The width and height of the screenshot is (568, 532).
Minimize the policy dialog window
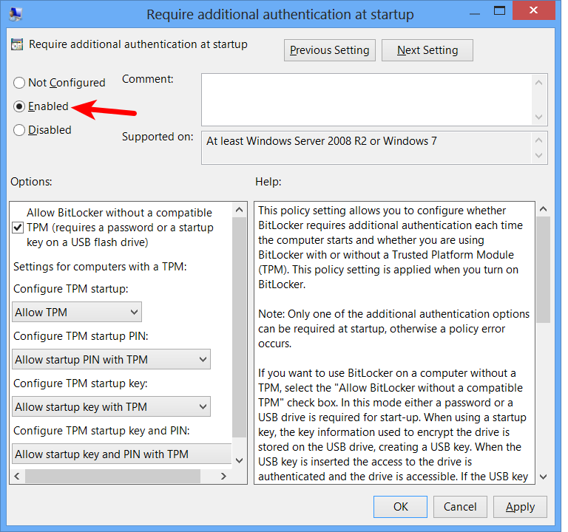pos(475,13)
